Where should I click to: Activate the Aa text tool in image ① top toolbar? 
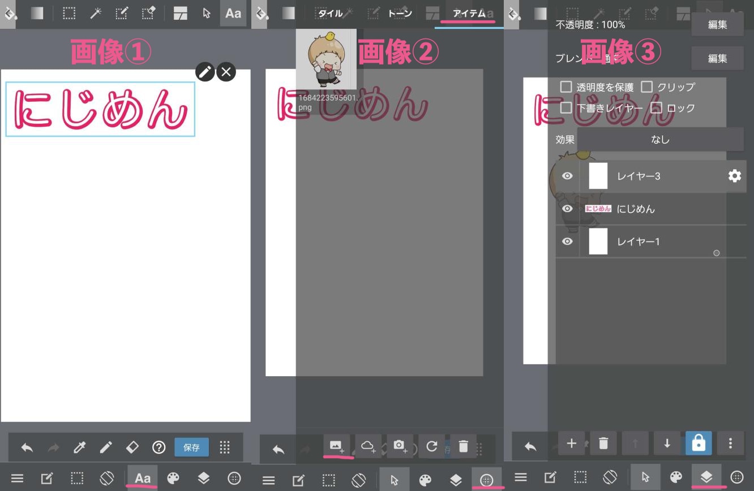point(233,13)
